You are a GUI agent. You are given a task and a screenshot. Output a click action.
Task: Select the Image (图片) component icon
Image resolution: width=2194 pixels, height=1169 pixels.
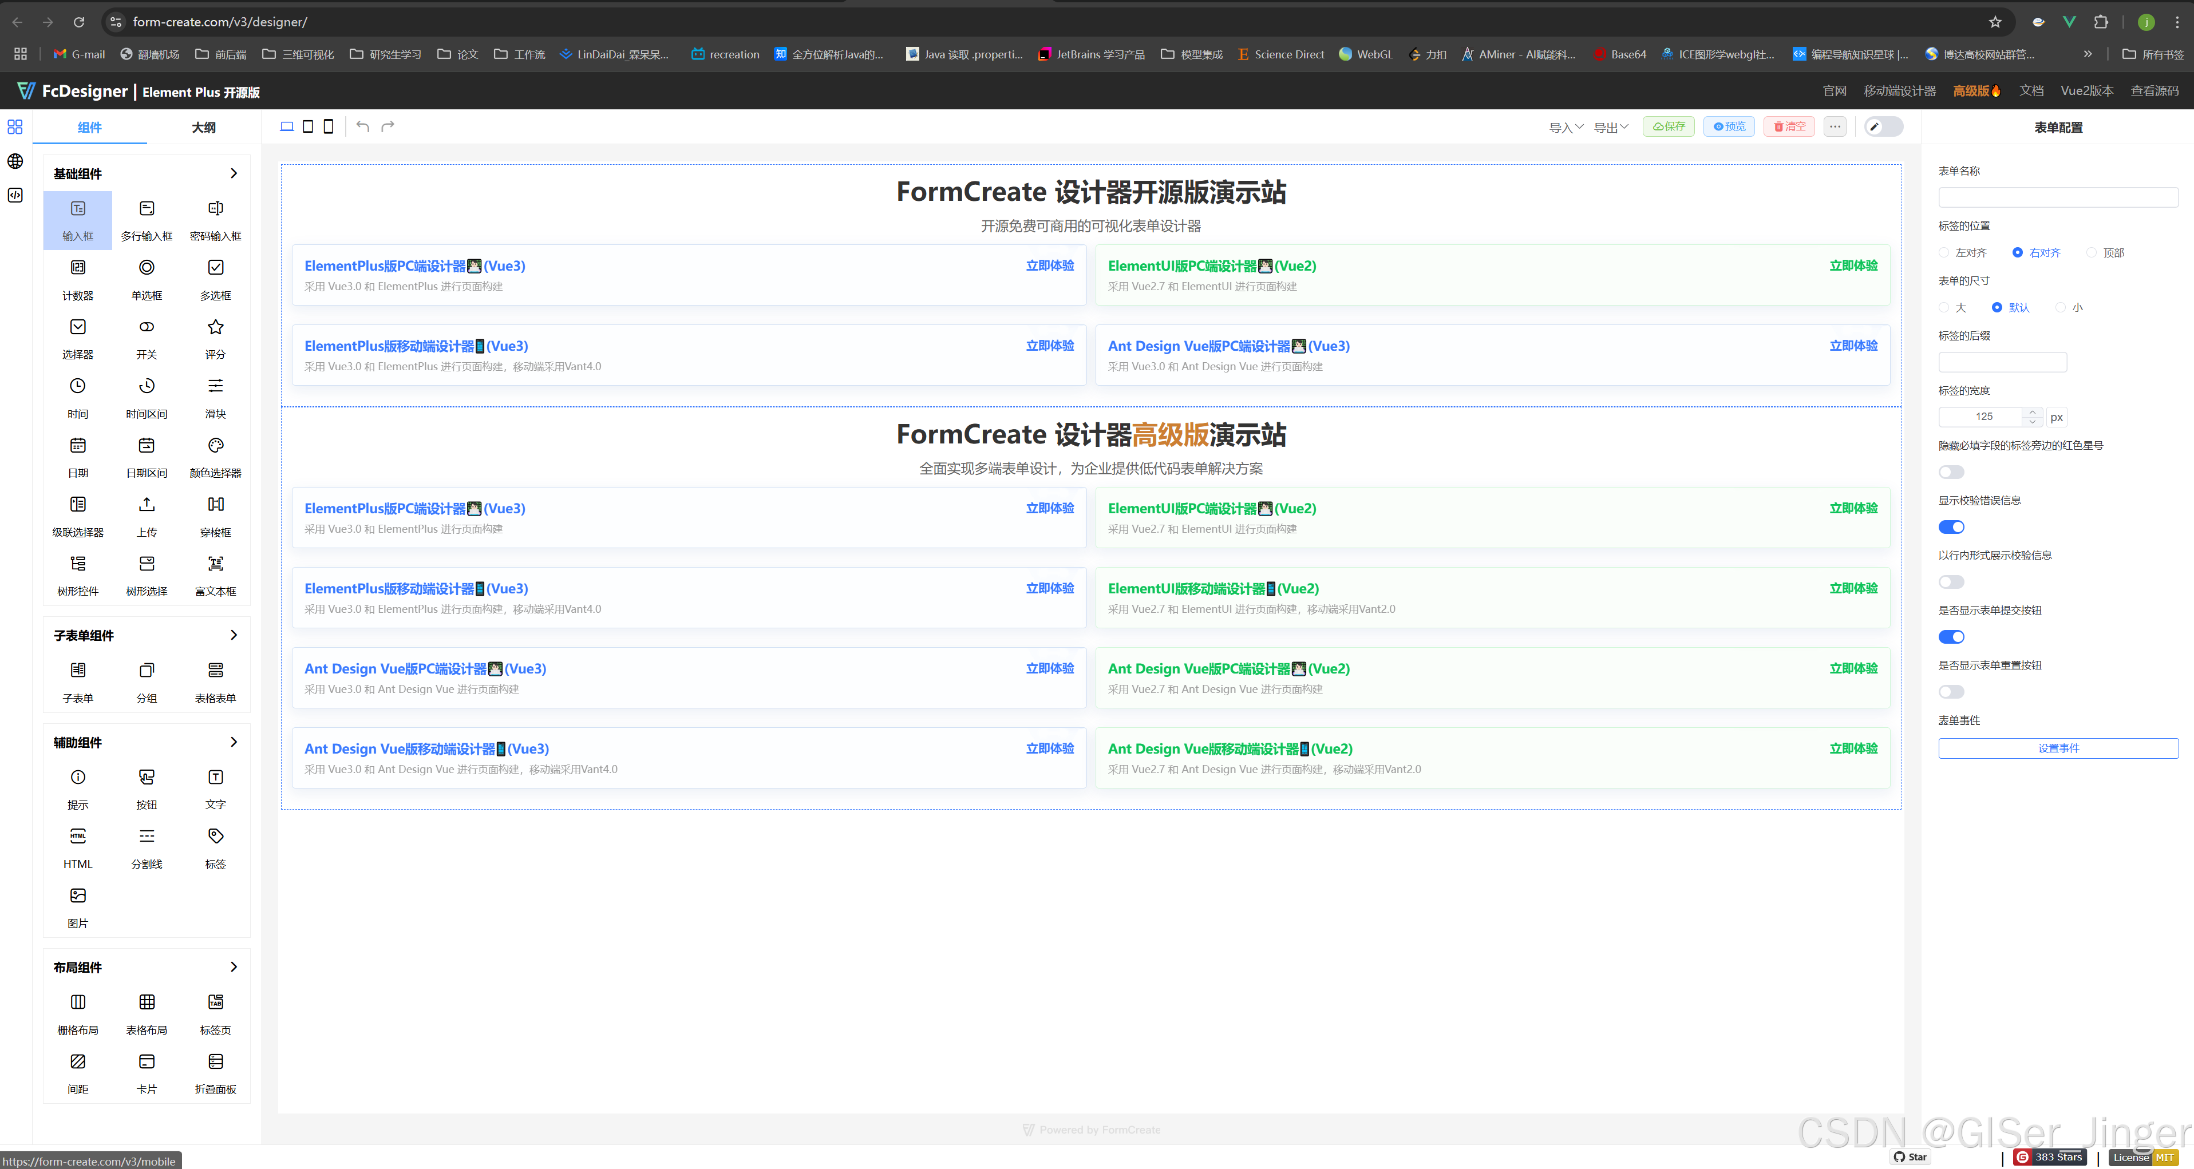[77, 895]
